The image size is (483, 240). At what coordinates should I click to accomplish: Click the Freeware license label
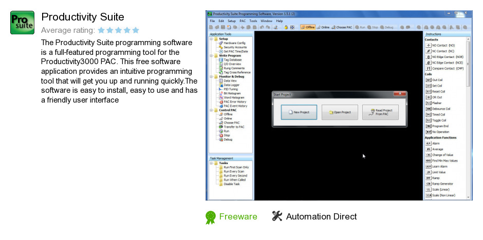pos(238,216)
